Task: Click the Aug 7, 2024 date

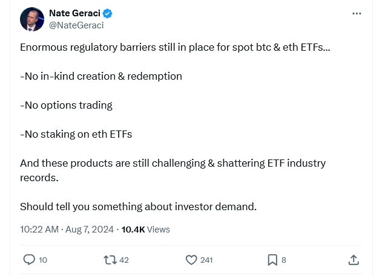Action: pos(90,229)
